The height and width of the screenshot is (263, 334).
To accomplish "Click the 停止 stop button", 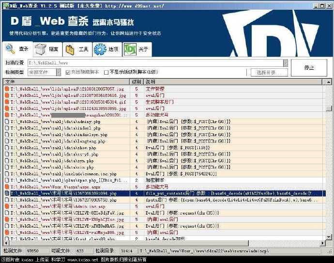I will tap(309, 68).
